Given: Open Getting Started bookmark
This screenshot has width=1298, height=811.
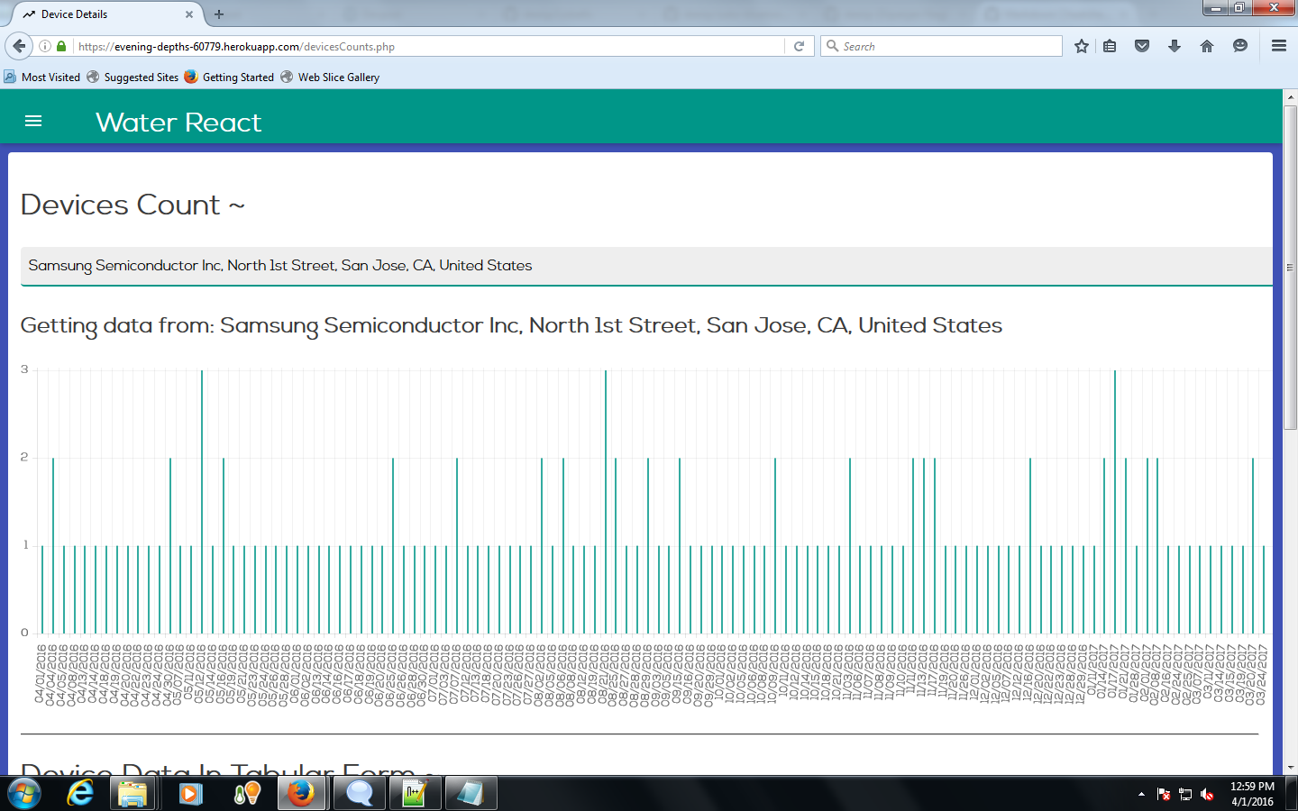Looking at the screenshot, I should (229, 77).
